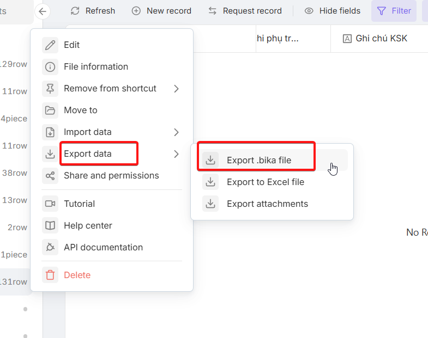The width and height of the screenshot is (428, 338).
Task: Toggle Hide fields eye button
Action: (332, 11)
